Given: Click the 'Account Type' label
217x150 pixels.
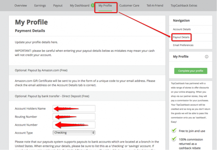Looking at the screenshot, I should [x=24, y=133].
